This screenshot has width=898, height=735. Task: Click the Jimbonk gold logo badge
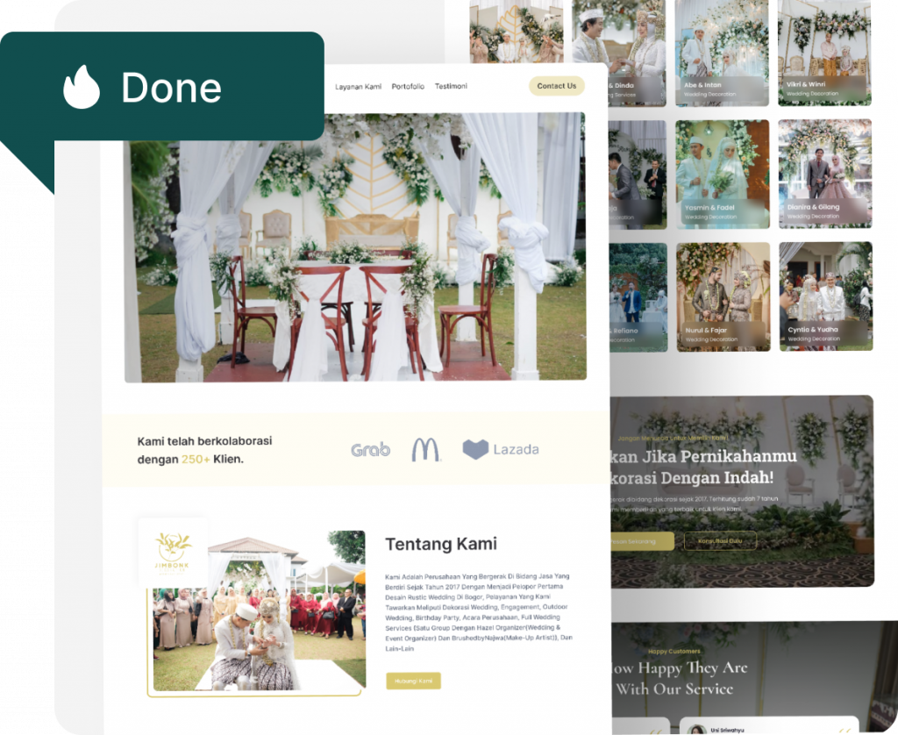[x=173, y=551]
